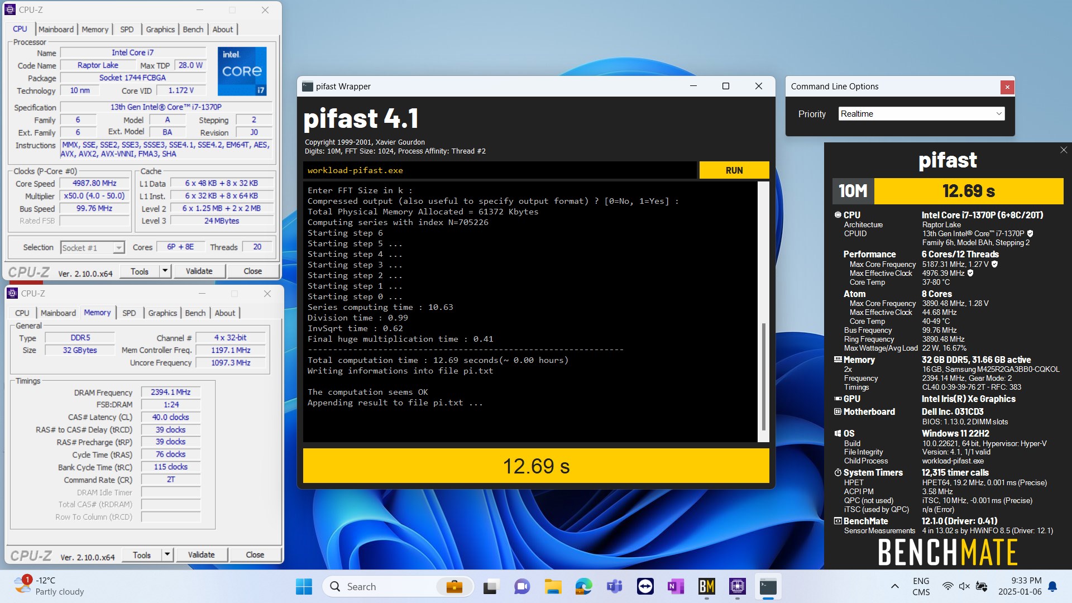Click the Motherboard section icon in BenchMate
The height and width of the screenshot is (603, 1072).
tap(837, 411)
